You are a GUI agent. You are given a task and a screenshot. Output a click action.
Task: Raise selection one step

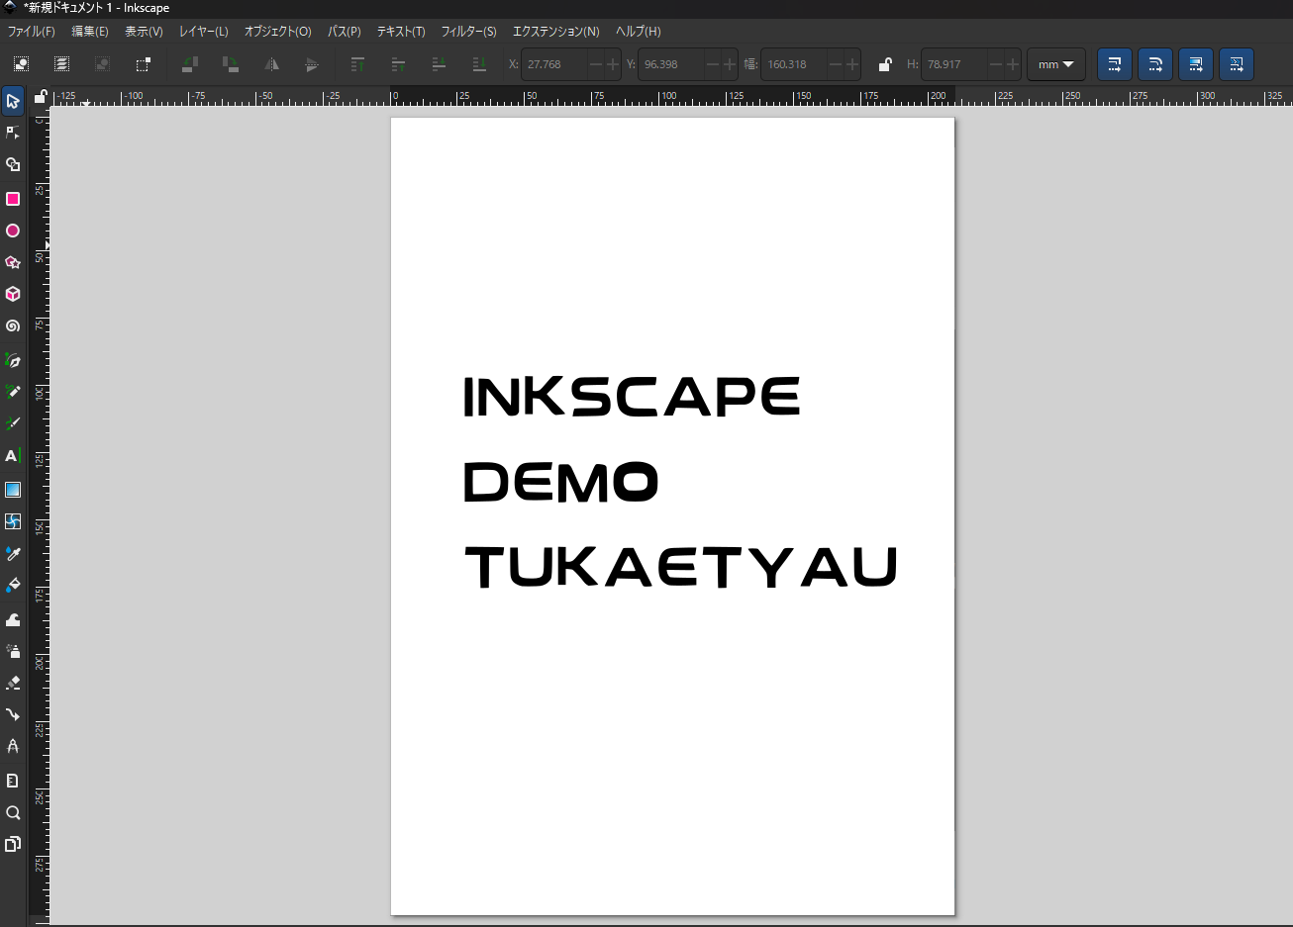[x=399, y=64]
